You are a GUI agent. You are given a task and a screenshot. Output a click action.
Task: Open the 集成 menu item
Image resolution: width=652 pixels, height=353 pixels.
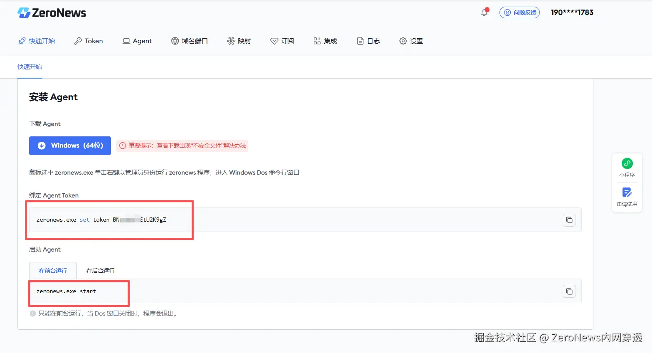point(325,41)
